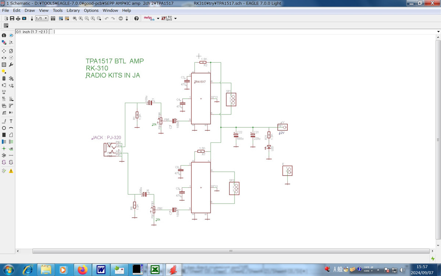The width and height of the screenshot is (441, 276).
Task: Toggle the Show eye tool
Action: (x=11, y=35)
